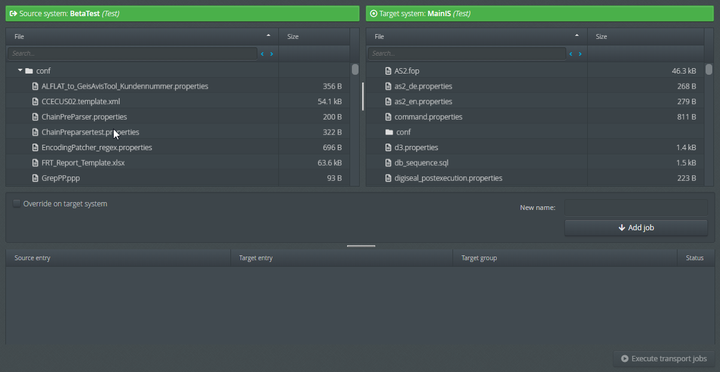Click file icon of as2_de.properties
This screenshot has height=372, width=720.
(388, 86)
